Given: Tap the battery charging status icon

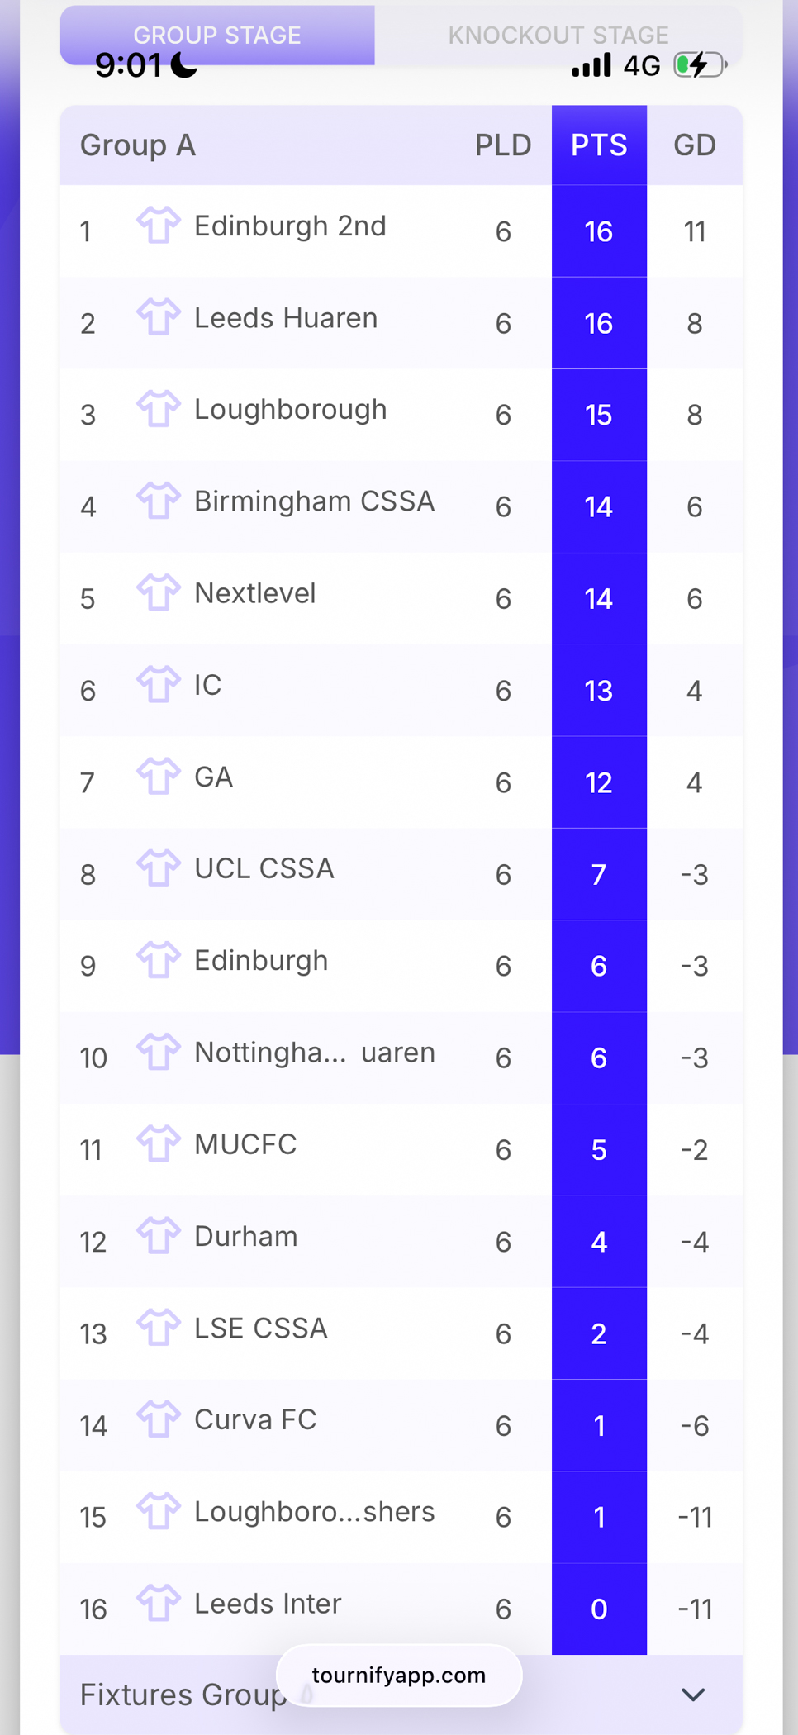Looking at the screenshot, I should (699, 65).
